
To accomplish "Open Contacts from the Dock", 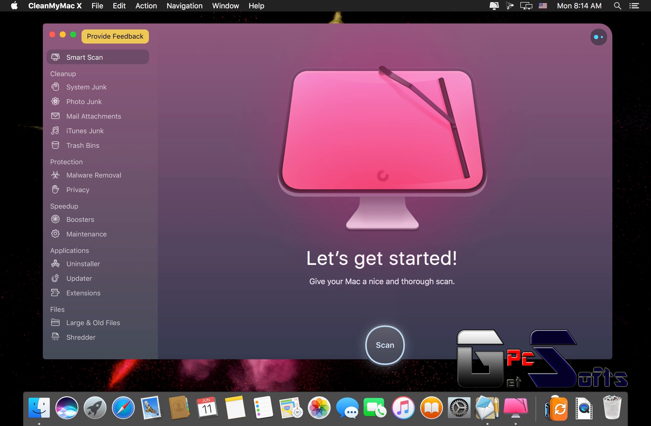I will pos(179,408).
